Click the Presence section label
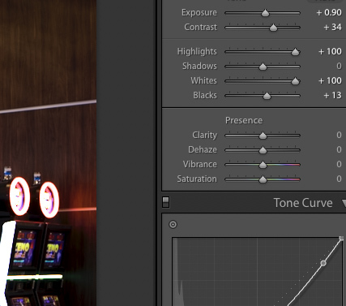 pos(244,120)
